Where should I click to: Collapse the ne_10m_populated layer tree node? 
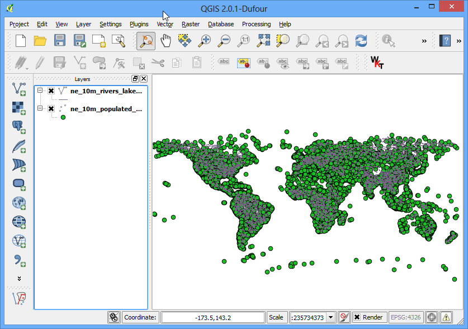click(x=40, y=108)
